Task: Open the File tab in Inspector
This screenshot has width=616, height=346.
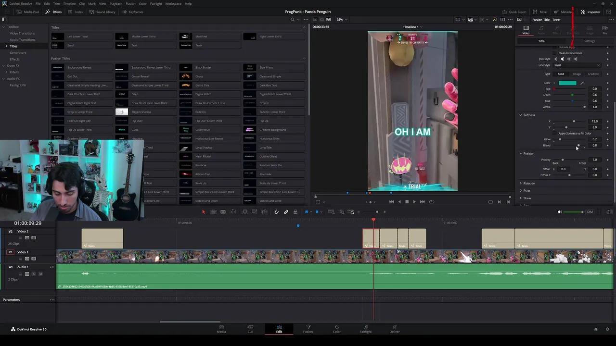Action: coord(605,30)
